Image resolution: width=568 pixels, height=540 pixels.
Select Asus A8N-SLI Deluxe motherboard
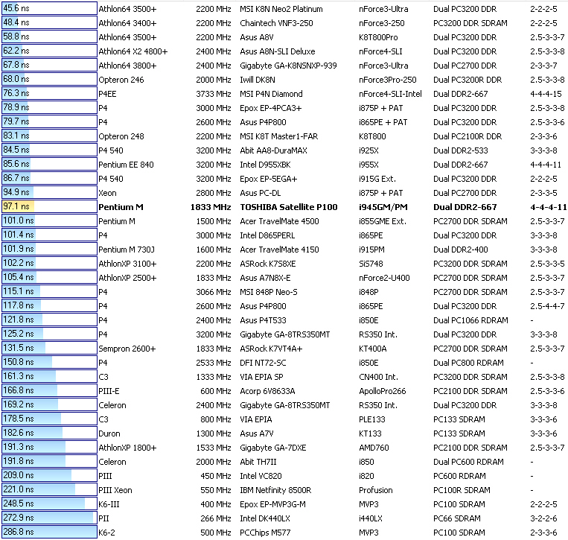click(278, 51)
